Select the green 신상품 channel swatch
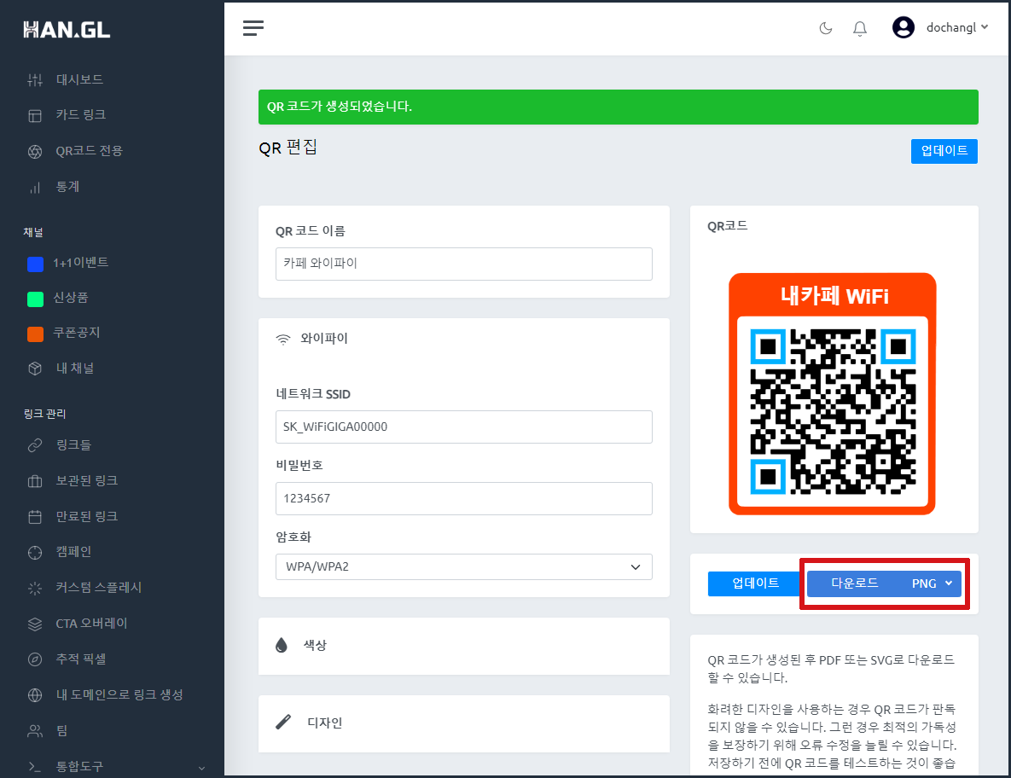1011x778 pixels. (36, 299)
